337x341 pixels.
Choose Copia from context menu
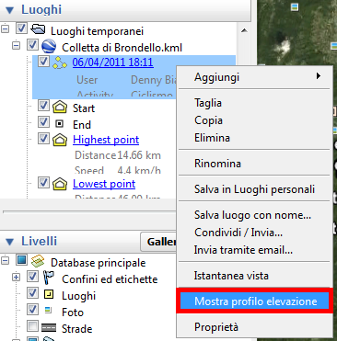[254, 120]
